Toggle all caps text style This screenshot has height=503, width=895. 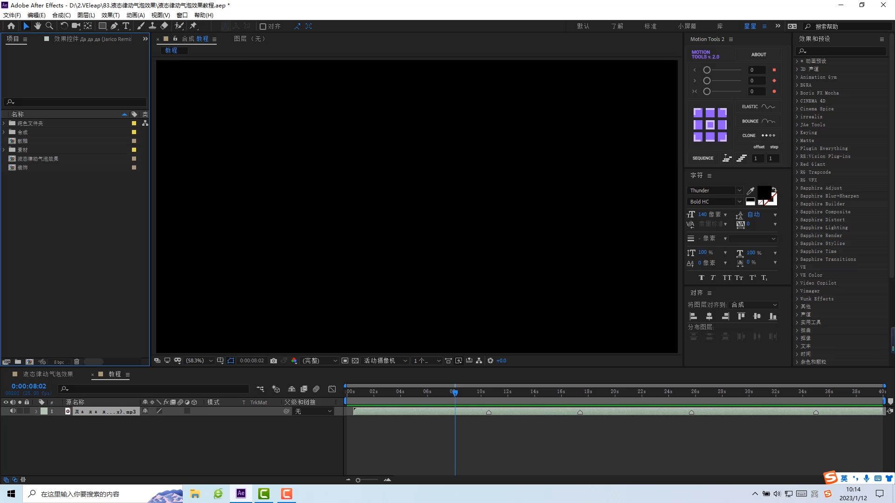[x=727, y=278]
